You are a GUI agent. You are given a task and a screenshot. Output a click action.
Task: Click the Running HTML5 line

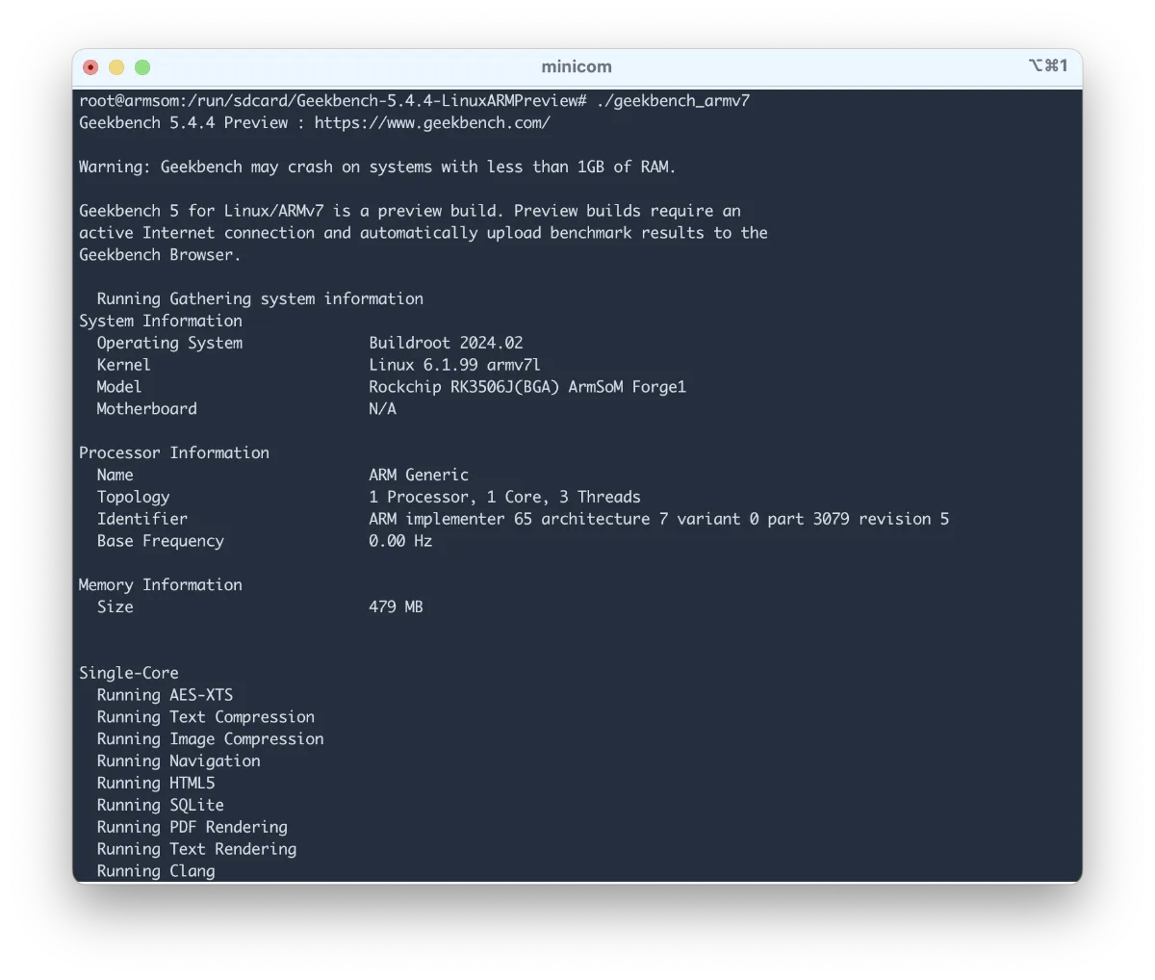pyautogui.click(x=156, y=783)
